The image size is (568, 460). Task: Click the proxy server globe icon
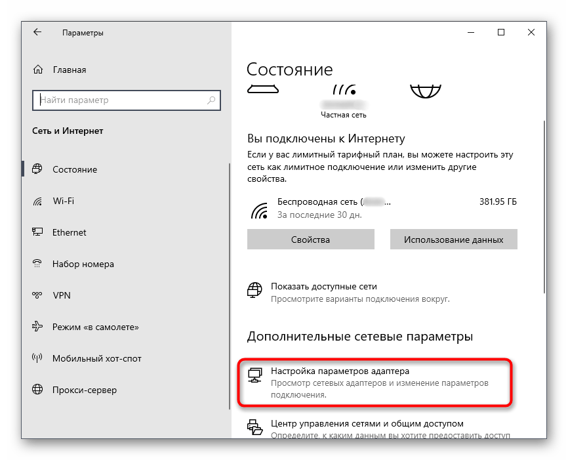click(x=38, y=390)
